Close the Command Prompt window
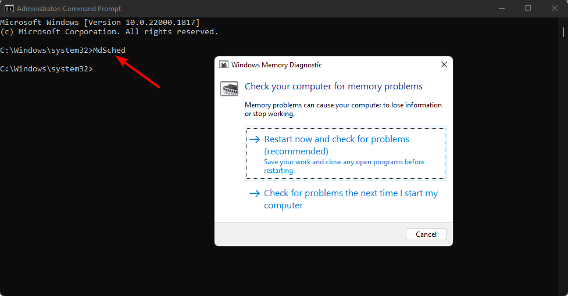Viewport: 568px width, 296px height. click(x=554, y=8)
